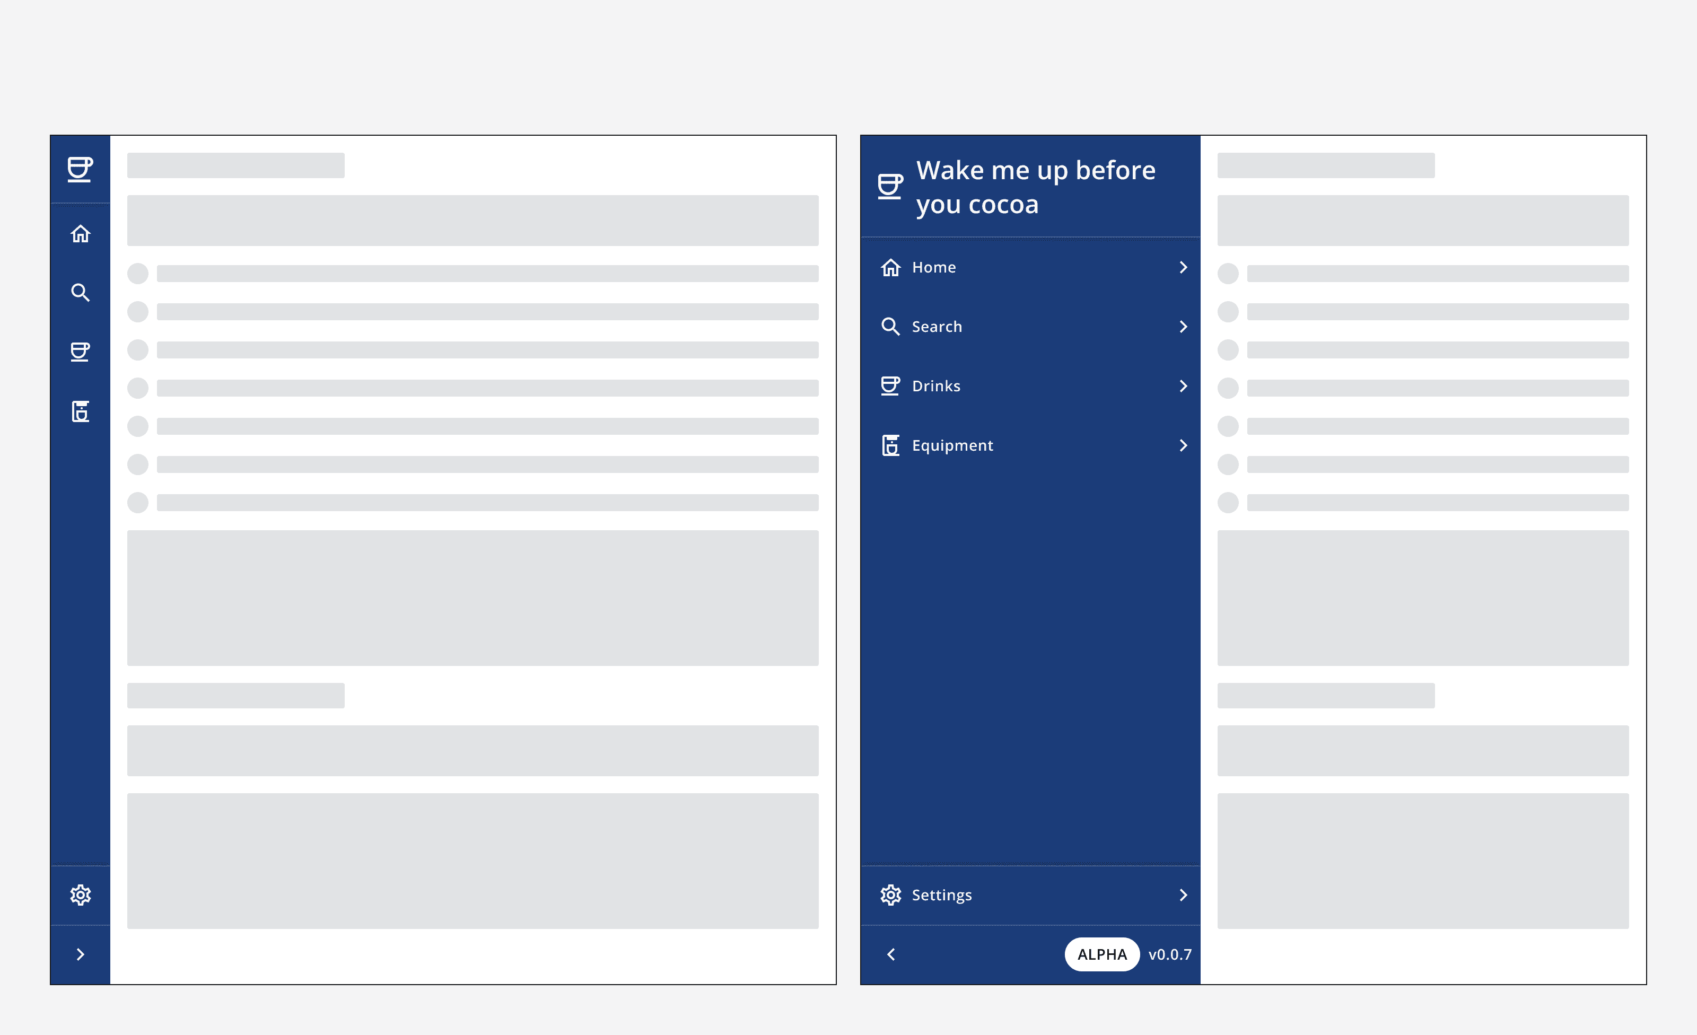Viewport: 1697px width, 1035px height.
Task: Click the ALPHA badge at sidebar bottom
Action: 1102,954
